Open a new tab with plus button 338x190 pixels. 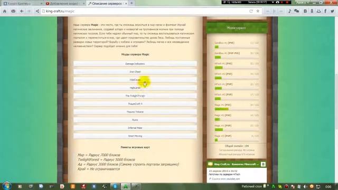[132, 3]
